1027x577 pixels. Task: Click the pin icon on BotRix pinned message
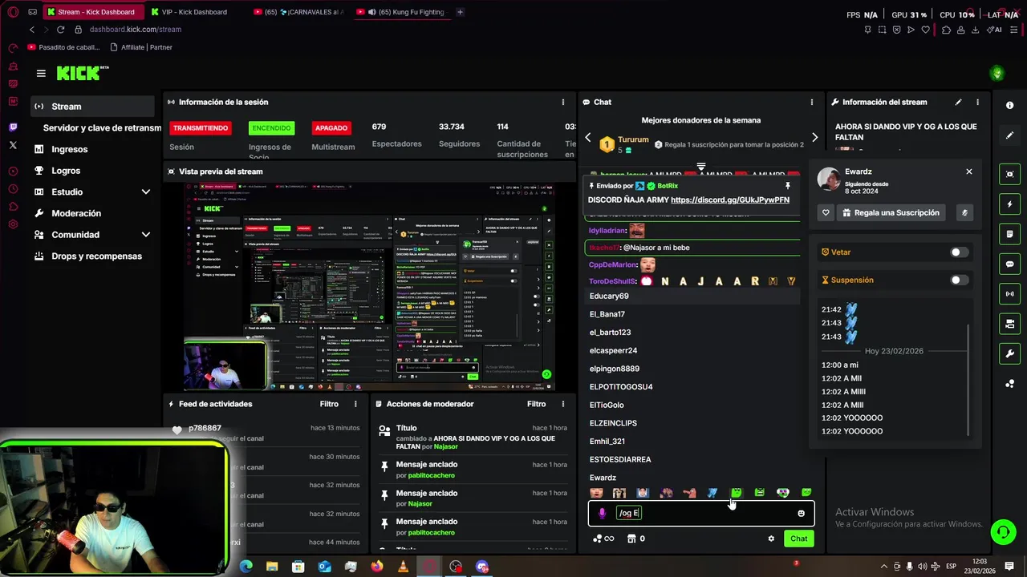point(787,186)
